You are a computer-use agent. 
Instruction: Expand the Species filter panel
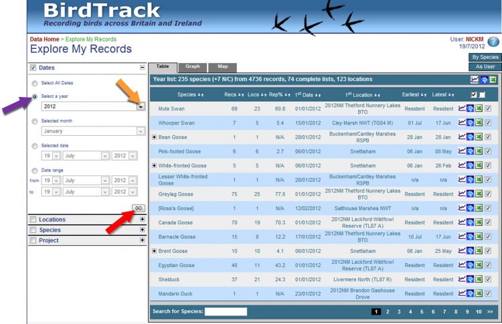click(142, 230)
